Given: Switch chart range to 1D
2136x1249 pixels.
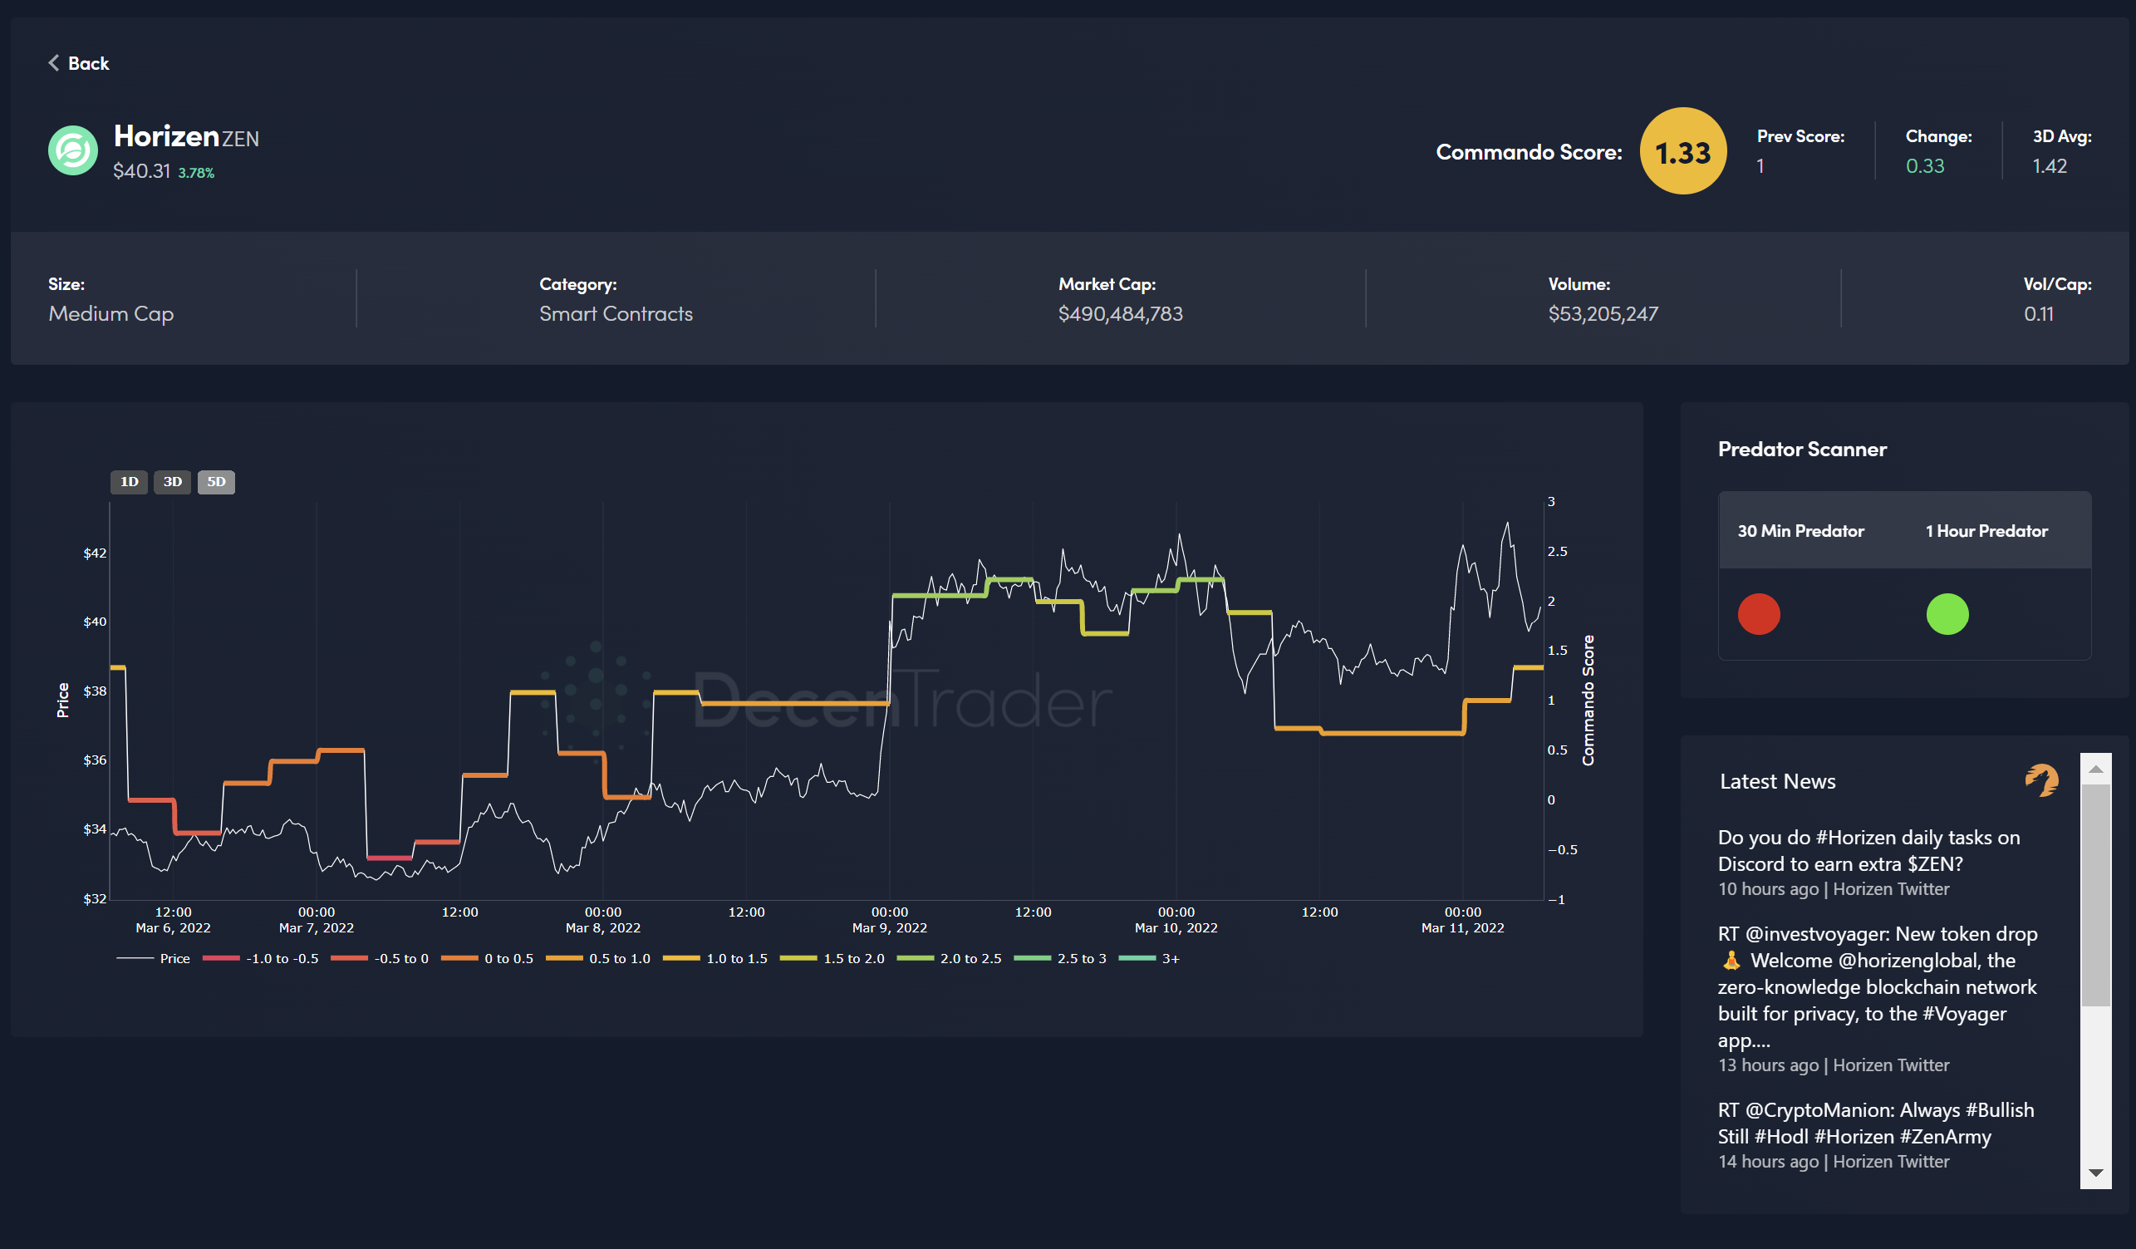Looking at the screenshot, I should coord(129,482).
